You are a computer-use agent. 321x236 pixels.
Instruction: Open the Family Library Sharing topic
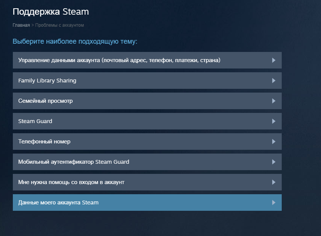click(147, 81)
